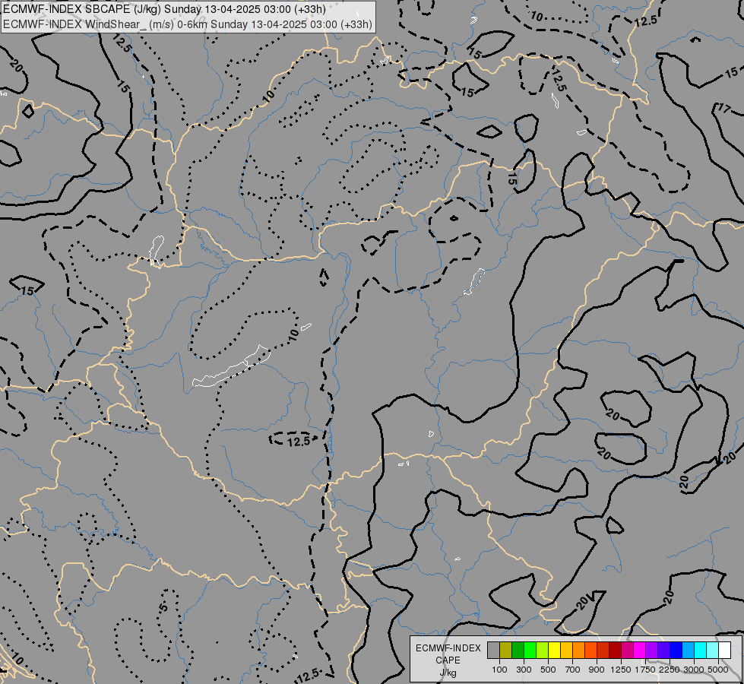Click the amber legend swatch left of 700
Viewport: 744px width, 684px height.
pos(566,651)
